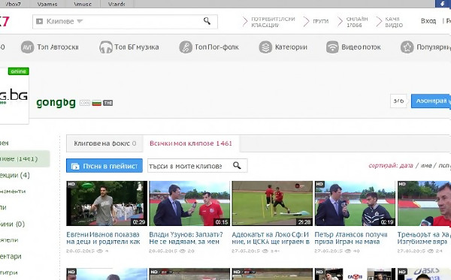
Task: Open the Категории menu label
Action: [291, 47]
